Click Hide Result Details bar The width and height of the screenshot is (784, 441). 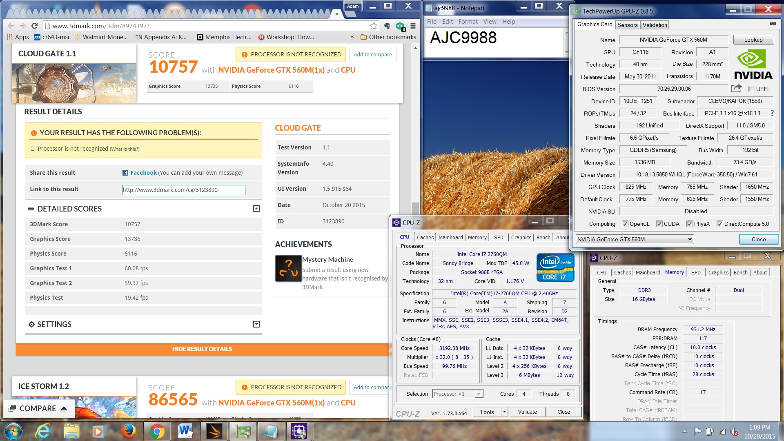coord(202,349)
